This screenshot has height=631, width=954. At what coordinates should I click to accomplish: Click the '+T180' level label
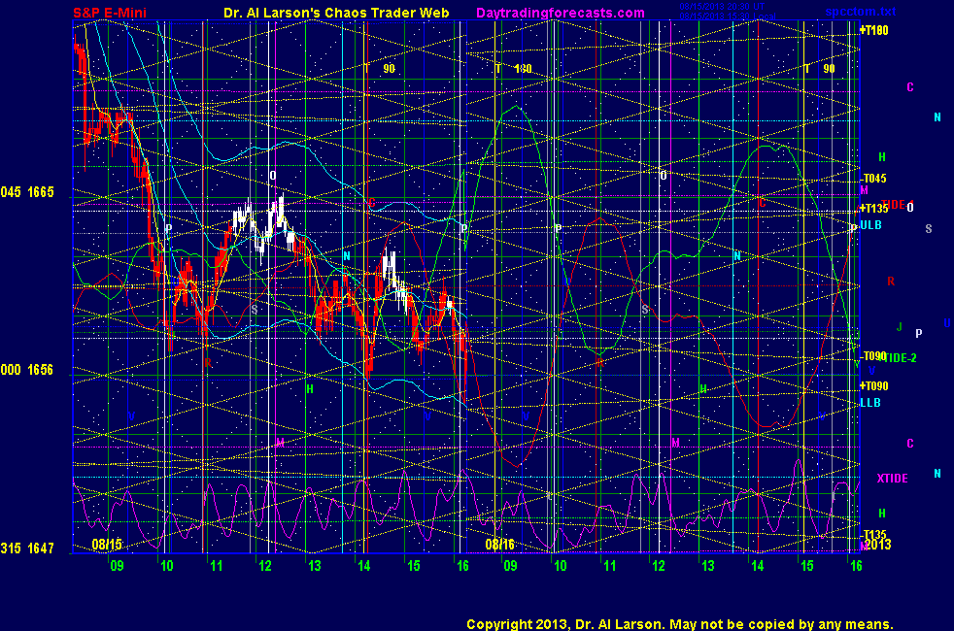873,30
